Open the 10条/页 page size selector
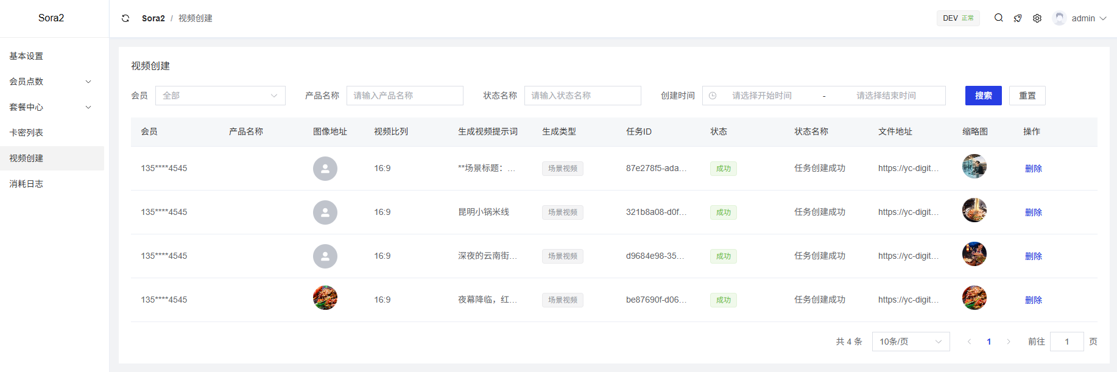The height and width of the screenshot is (372, 1117). 911,342
